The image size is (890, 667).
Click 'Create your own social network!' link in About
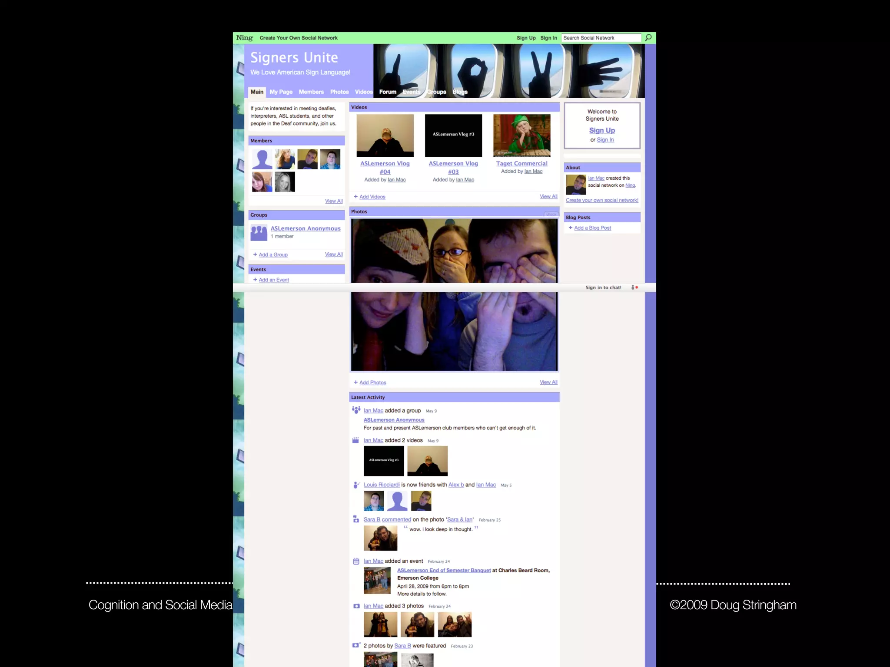(602, 200)
